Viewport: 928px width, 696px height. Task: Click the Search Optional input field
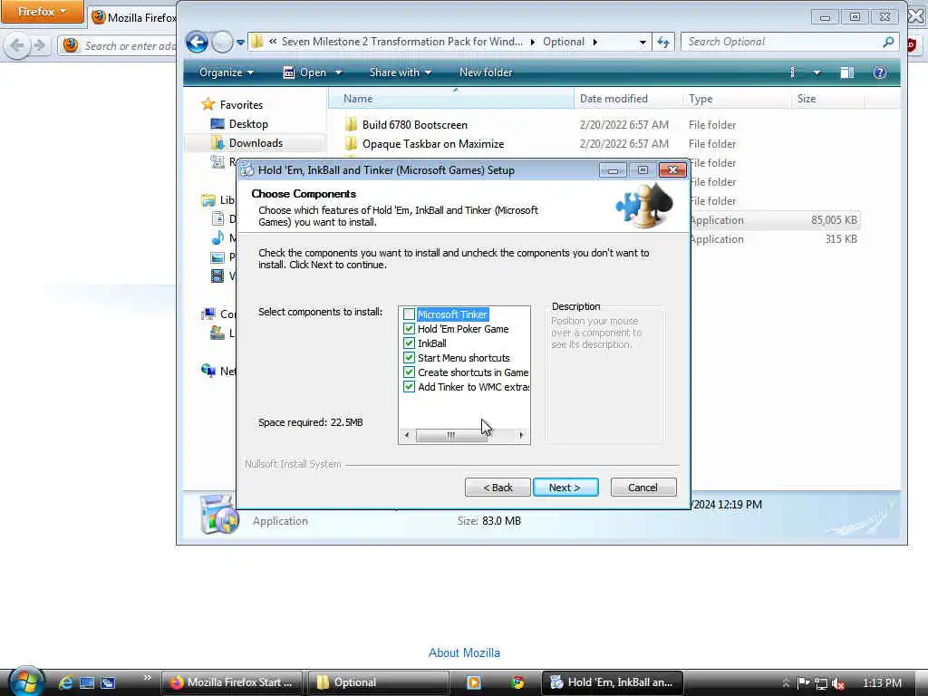click(x=781, y=42)
